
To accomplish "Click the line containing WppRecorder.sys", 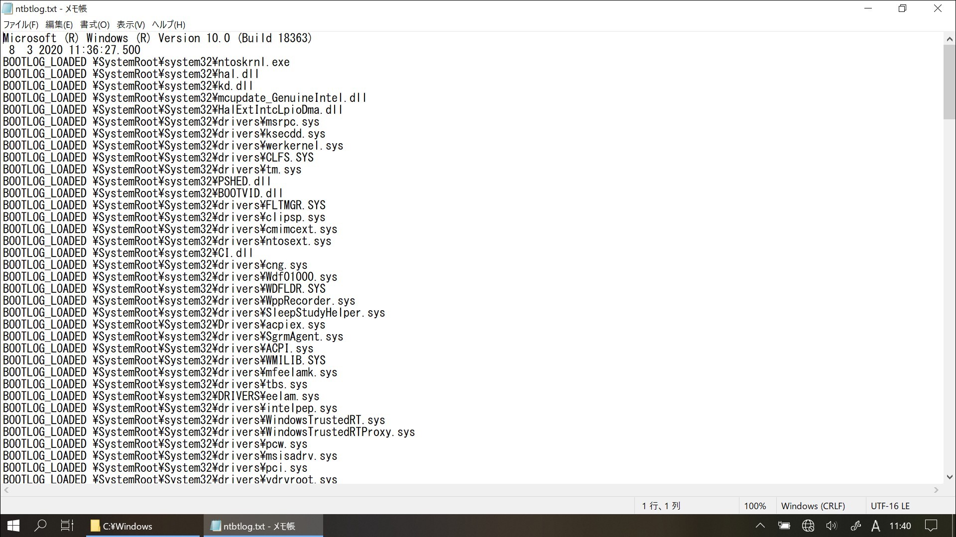I will pyautogui.click(x=179, y=301).
